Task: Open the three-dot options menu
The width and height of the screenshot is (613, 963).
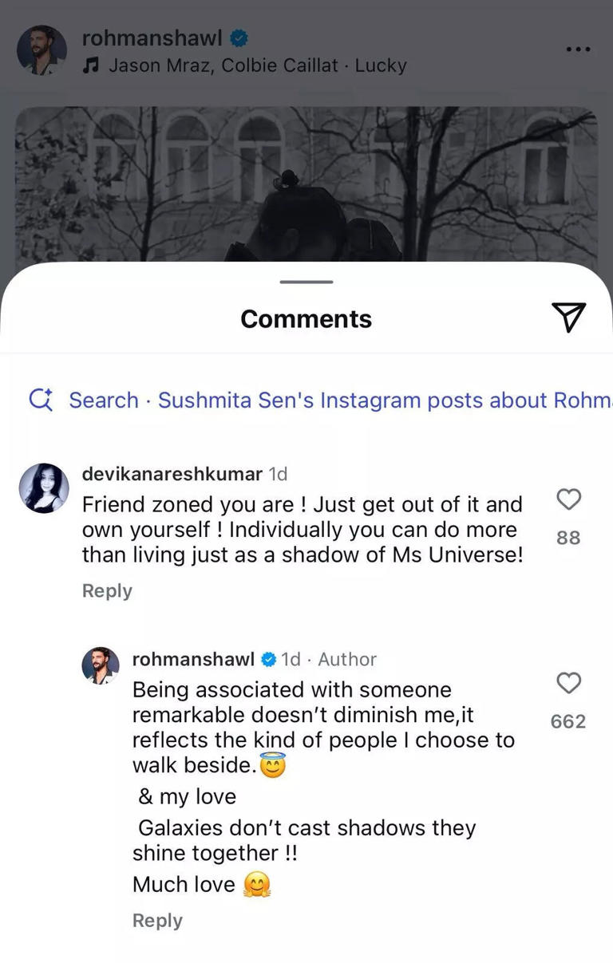Action: [x=578, y=49]
